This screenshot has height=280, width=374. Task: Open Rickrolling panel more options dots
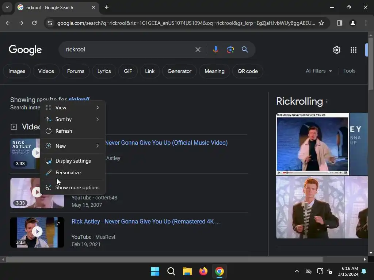pyautogui.click(x=327, y=101)
